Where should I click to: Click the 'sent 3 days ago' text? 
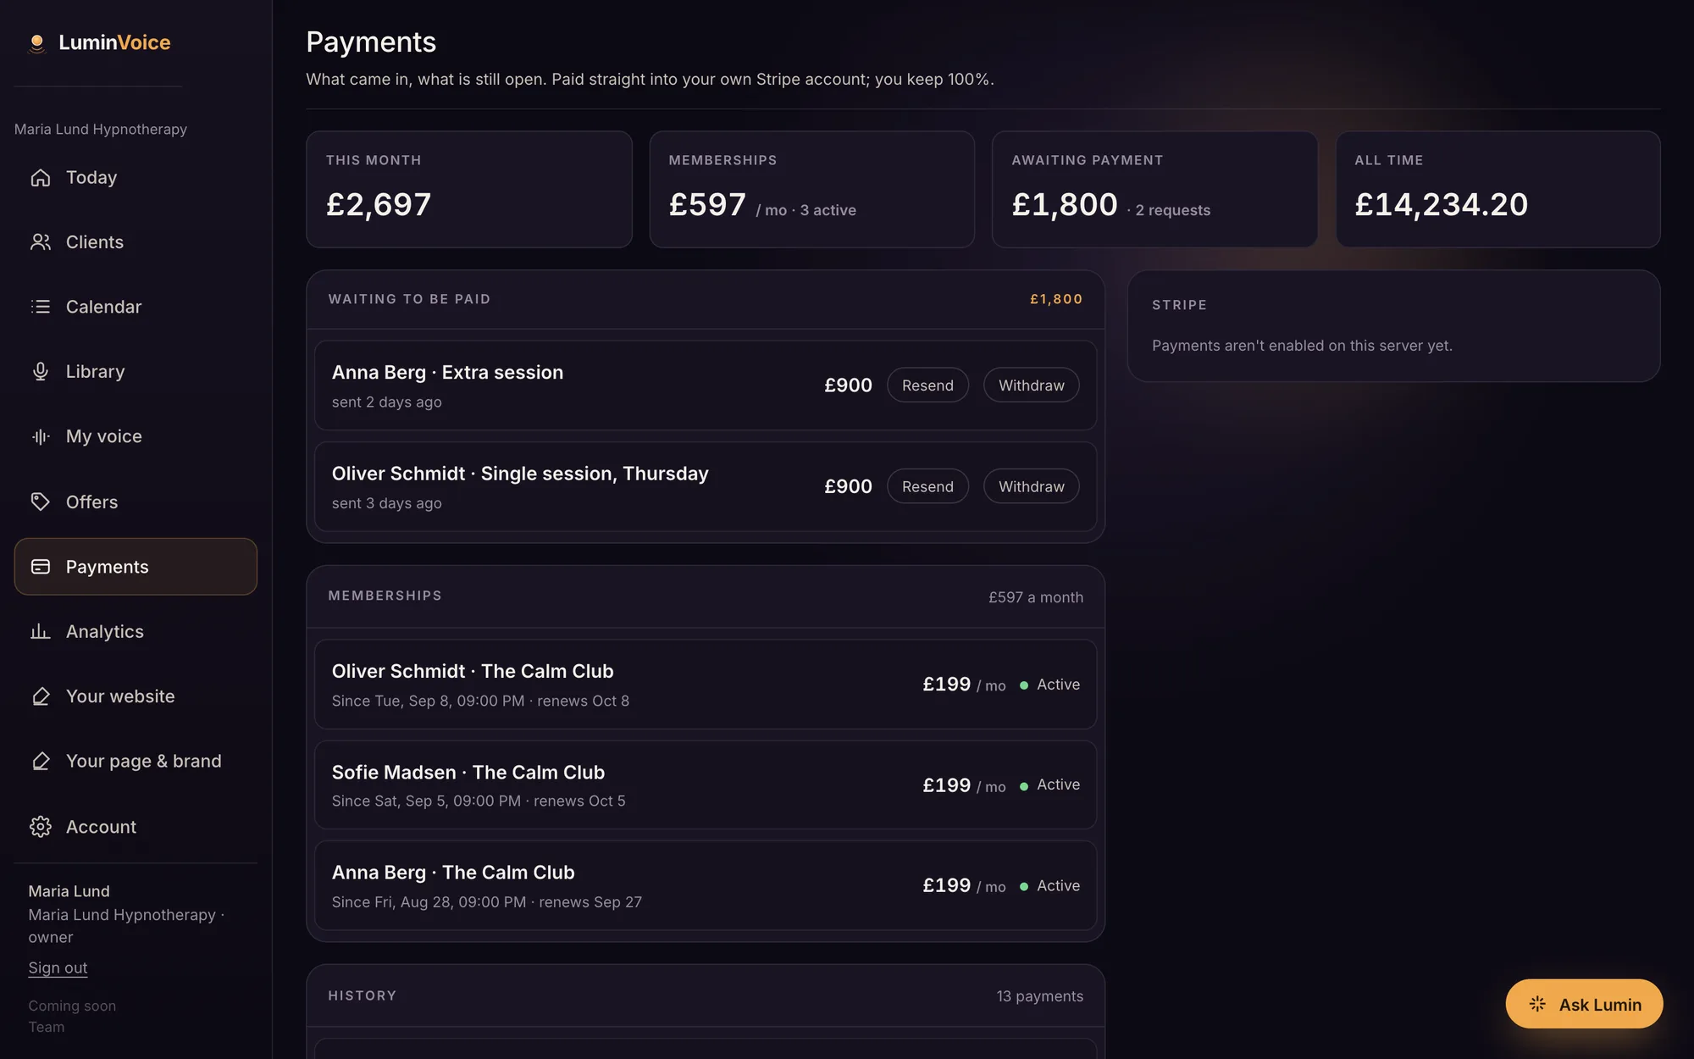point(386,503)
